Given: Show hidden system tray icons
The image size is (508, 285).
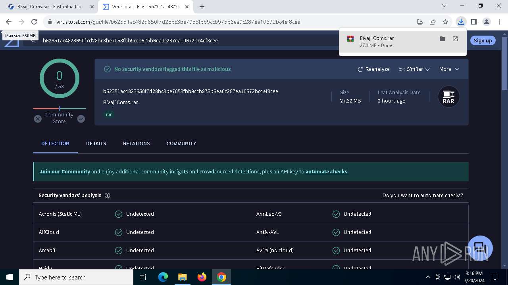Looking at the screenshot, I should click(428, 277).
